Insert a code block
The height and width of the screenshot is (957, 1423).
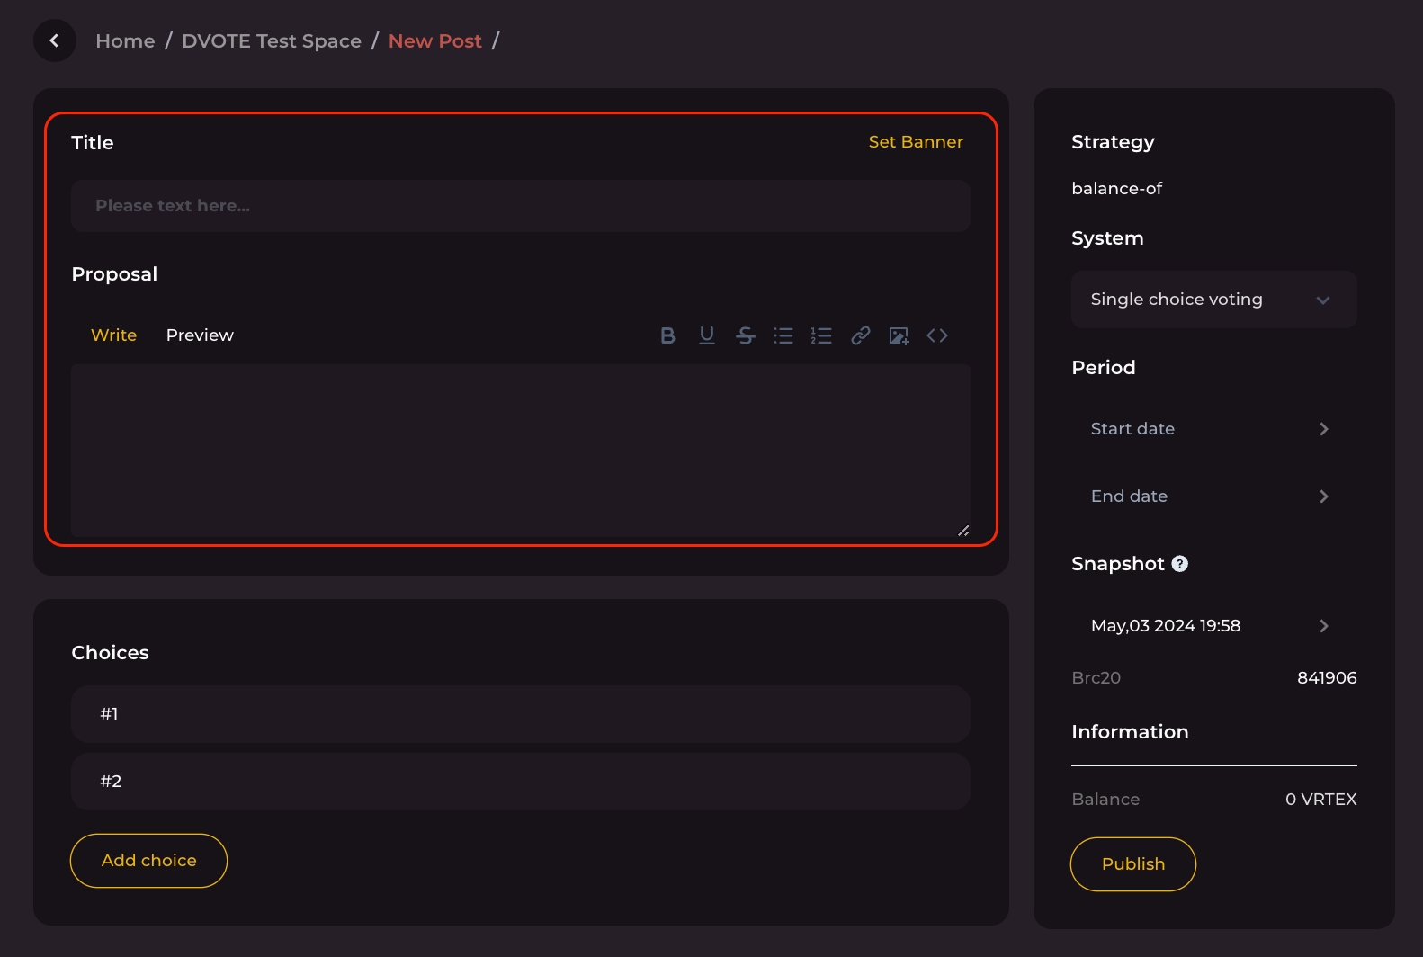point(937,335)
